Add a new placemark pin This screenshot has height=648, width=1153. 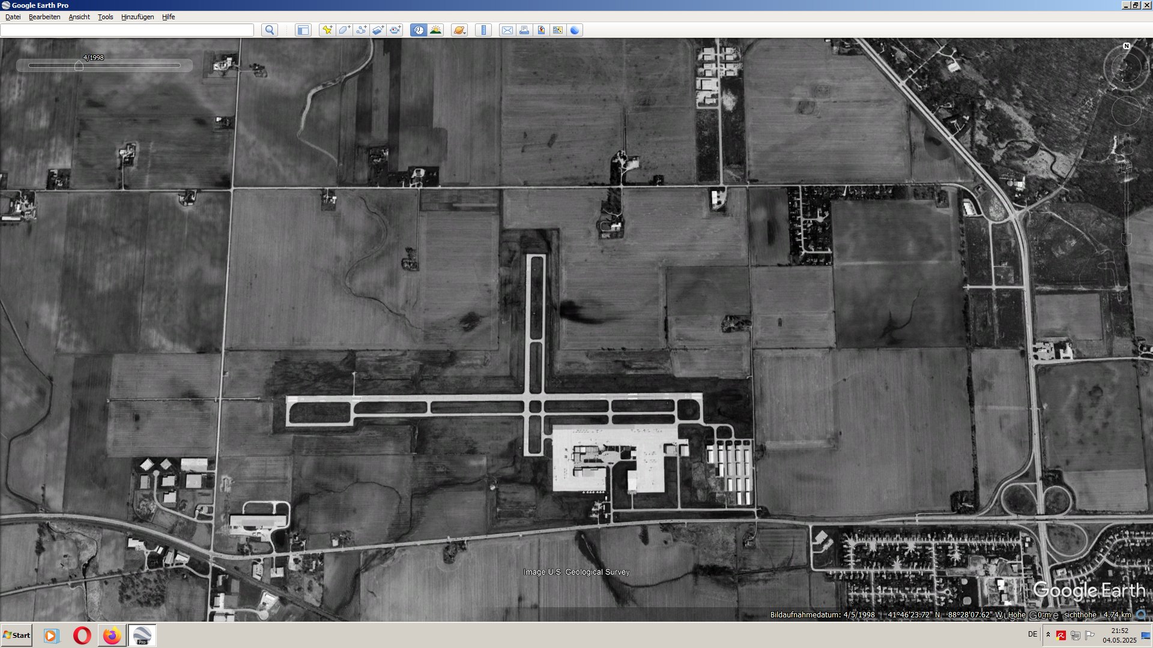pos(327,30)
